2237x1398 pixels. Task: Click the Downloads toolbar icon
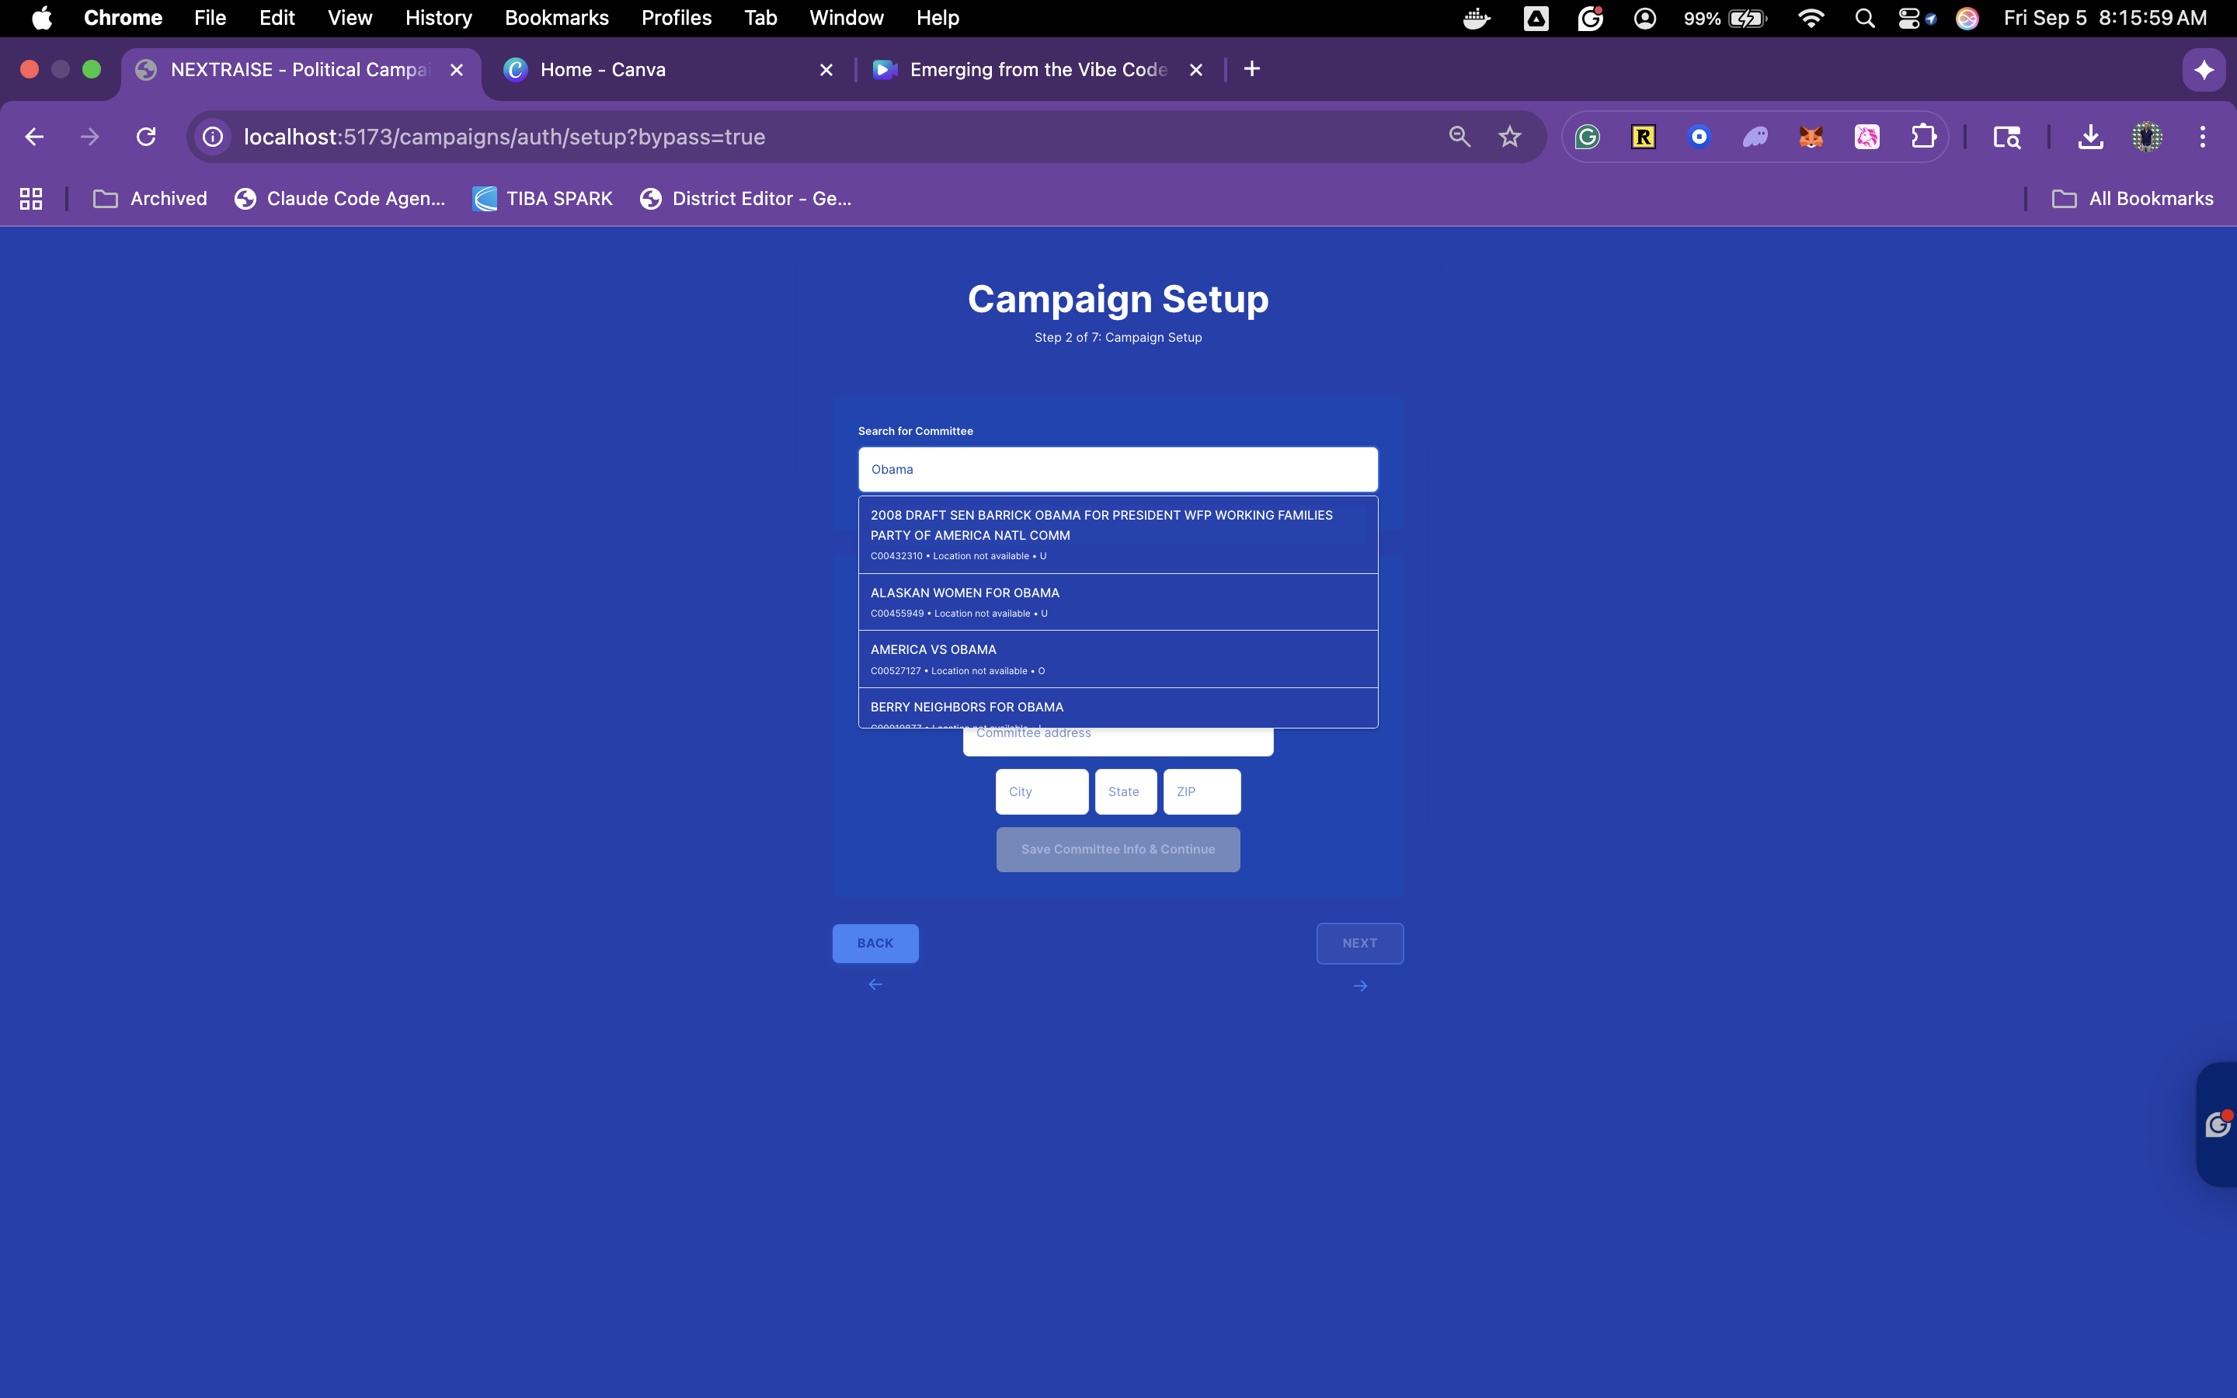2090,137
